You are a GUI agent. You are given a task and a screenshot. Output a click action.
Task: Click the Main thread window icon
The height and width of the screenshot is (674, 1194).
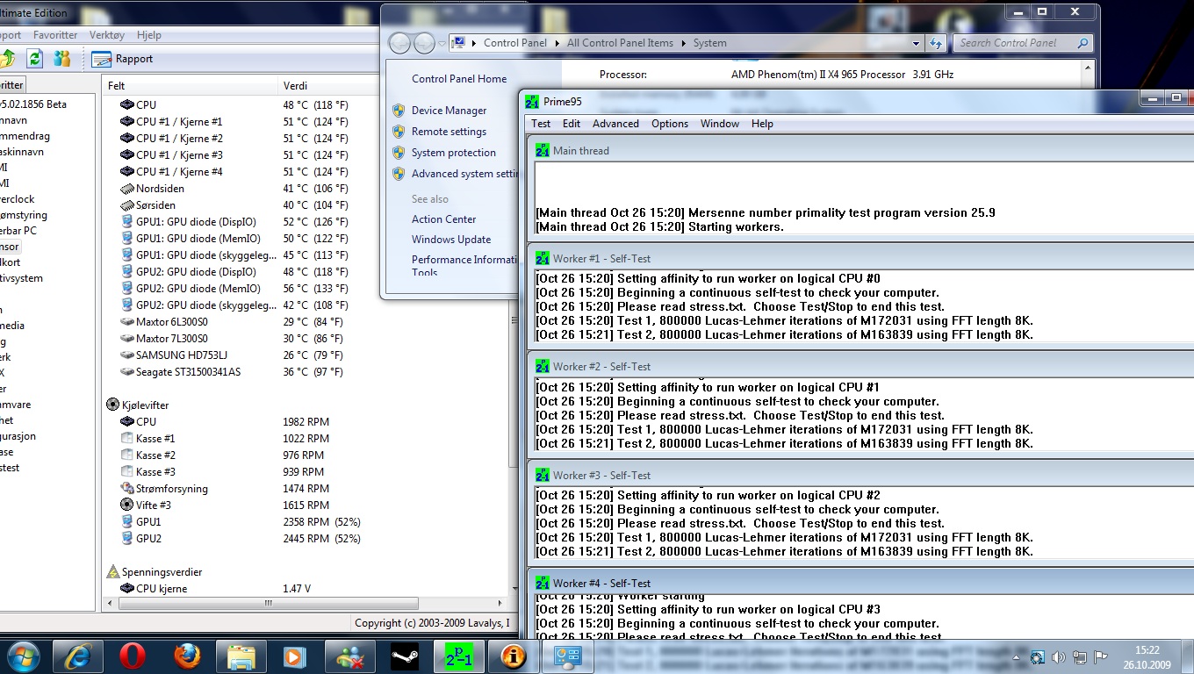[543, 151]
